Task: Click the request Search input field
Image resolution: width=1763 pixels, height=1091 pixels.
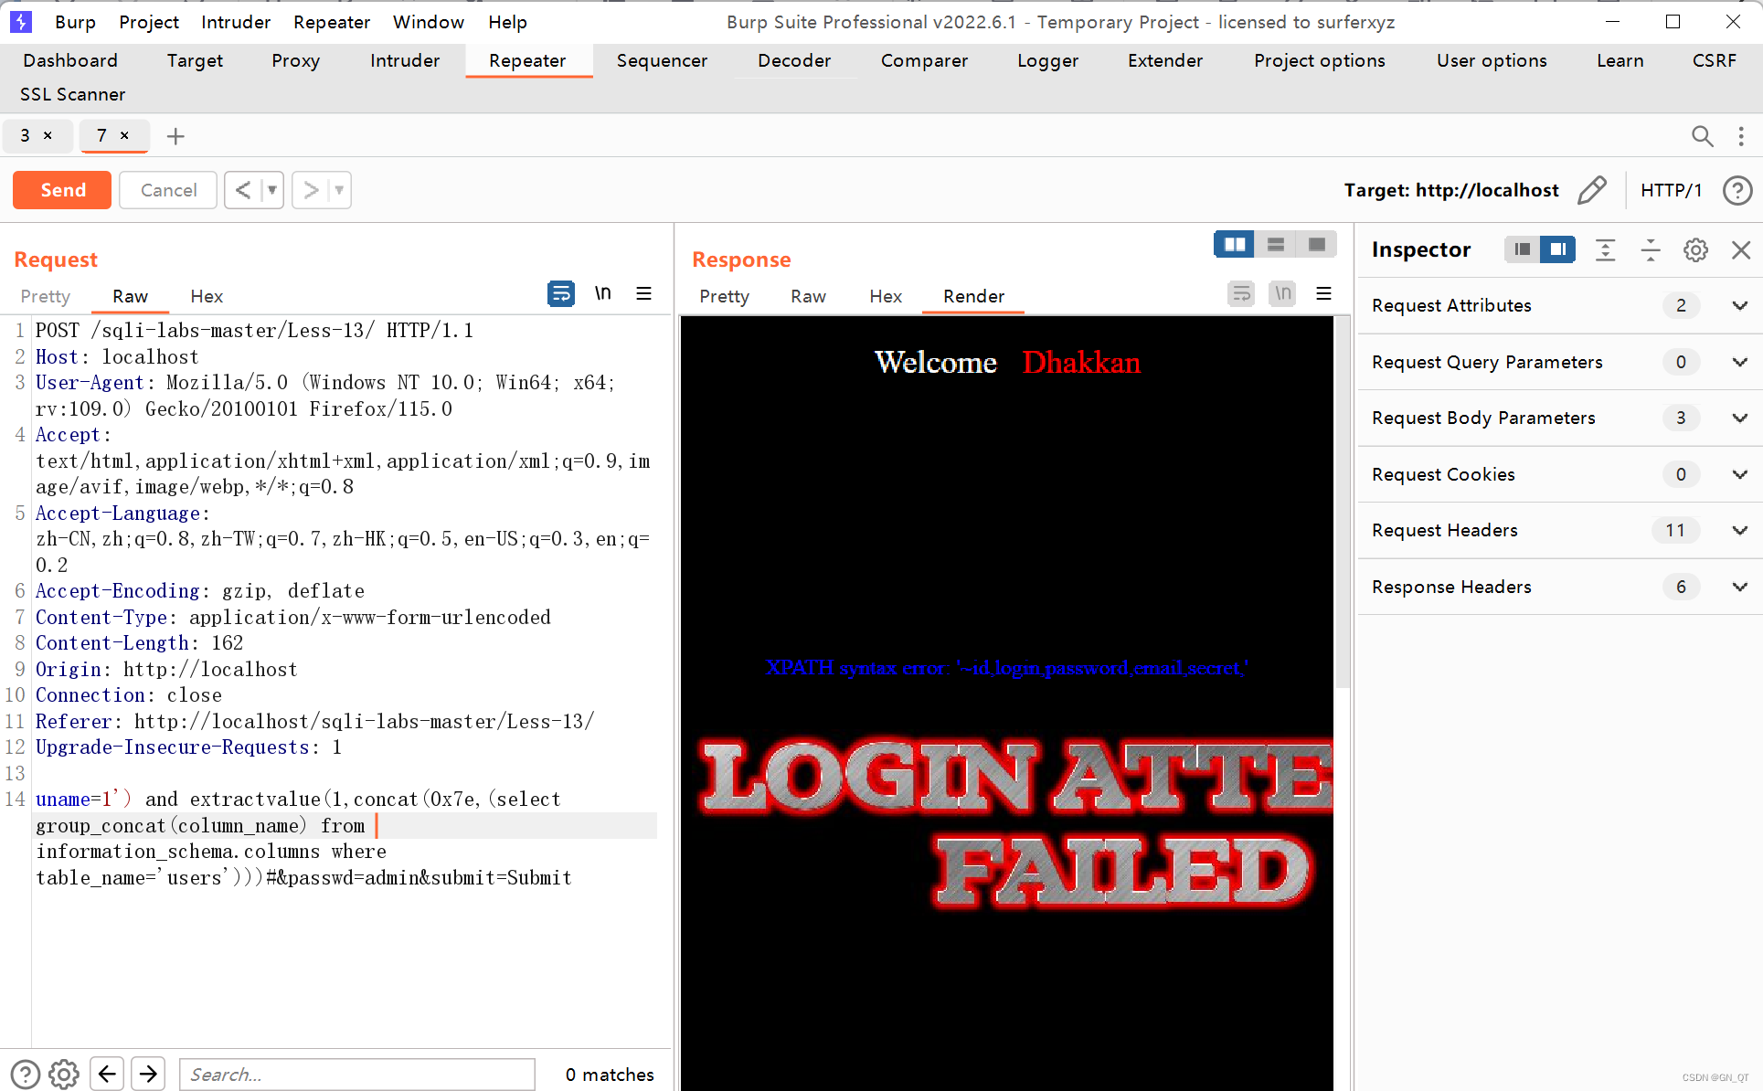Action: [x=356, y=1075]
